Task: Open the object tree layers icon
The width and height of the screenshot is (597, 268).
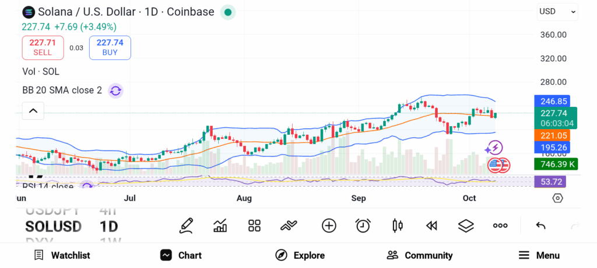Action: (x=466, y=226)
